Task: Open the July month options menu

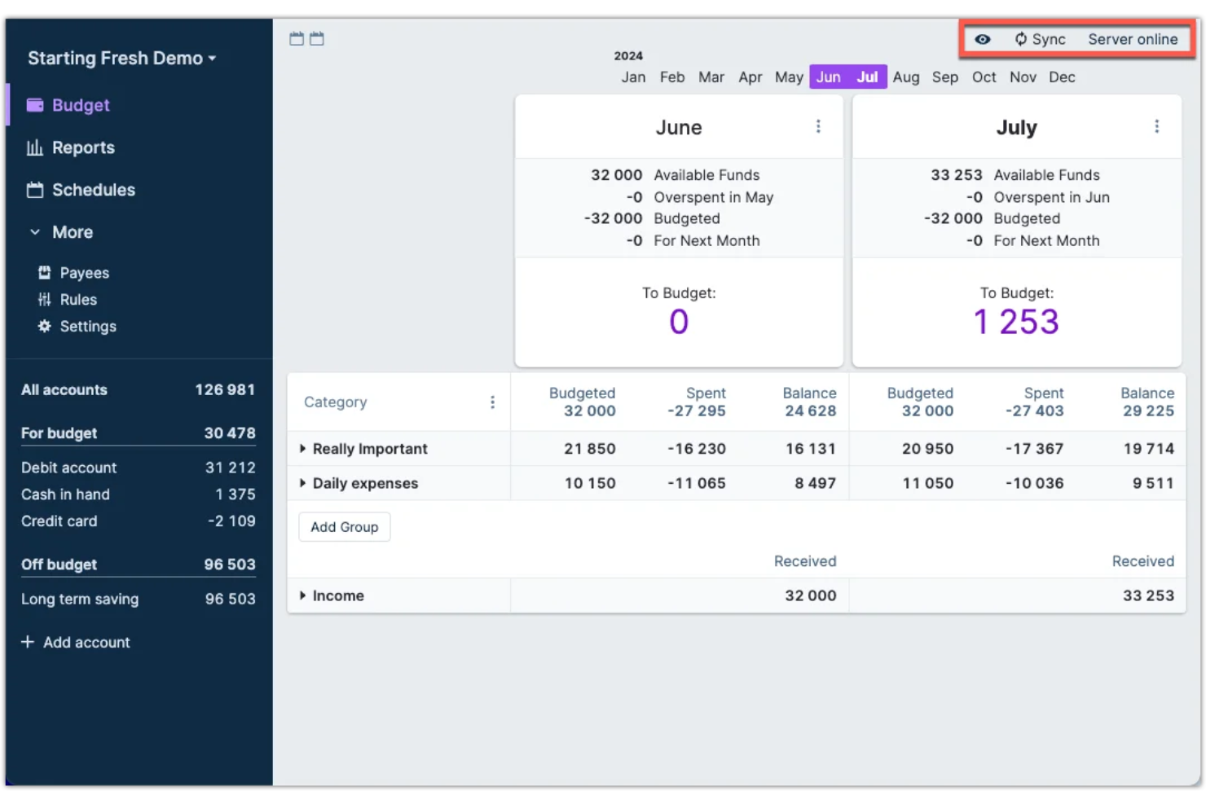Action: click(x=1156, y=126)
